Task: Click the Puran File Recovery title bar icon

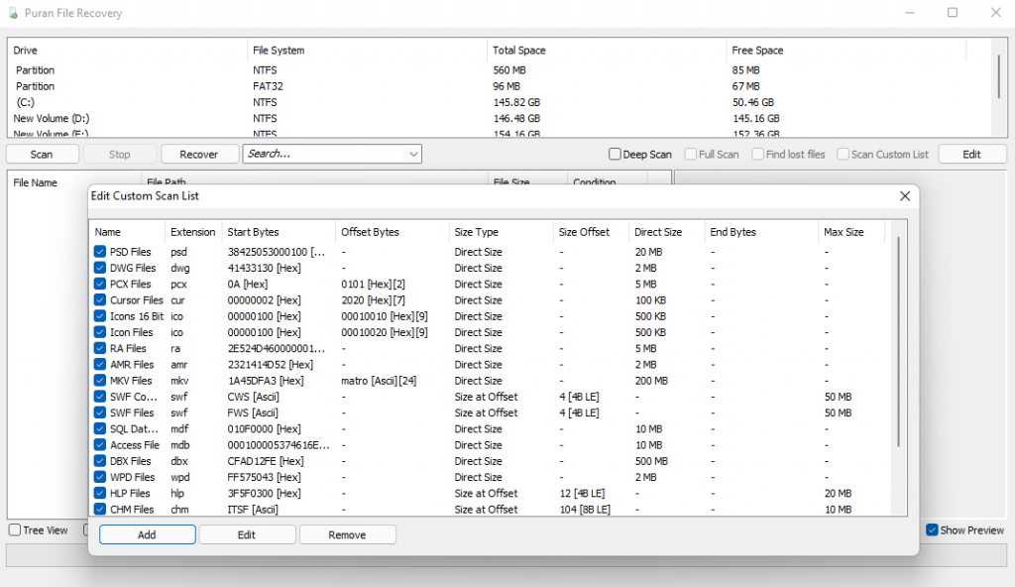Action: 11,13
